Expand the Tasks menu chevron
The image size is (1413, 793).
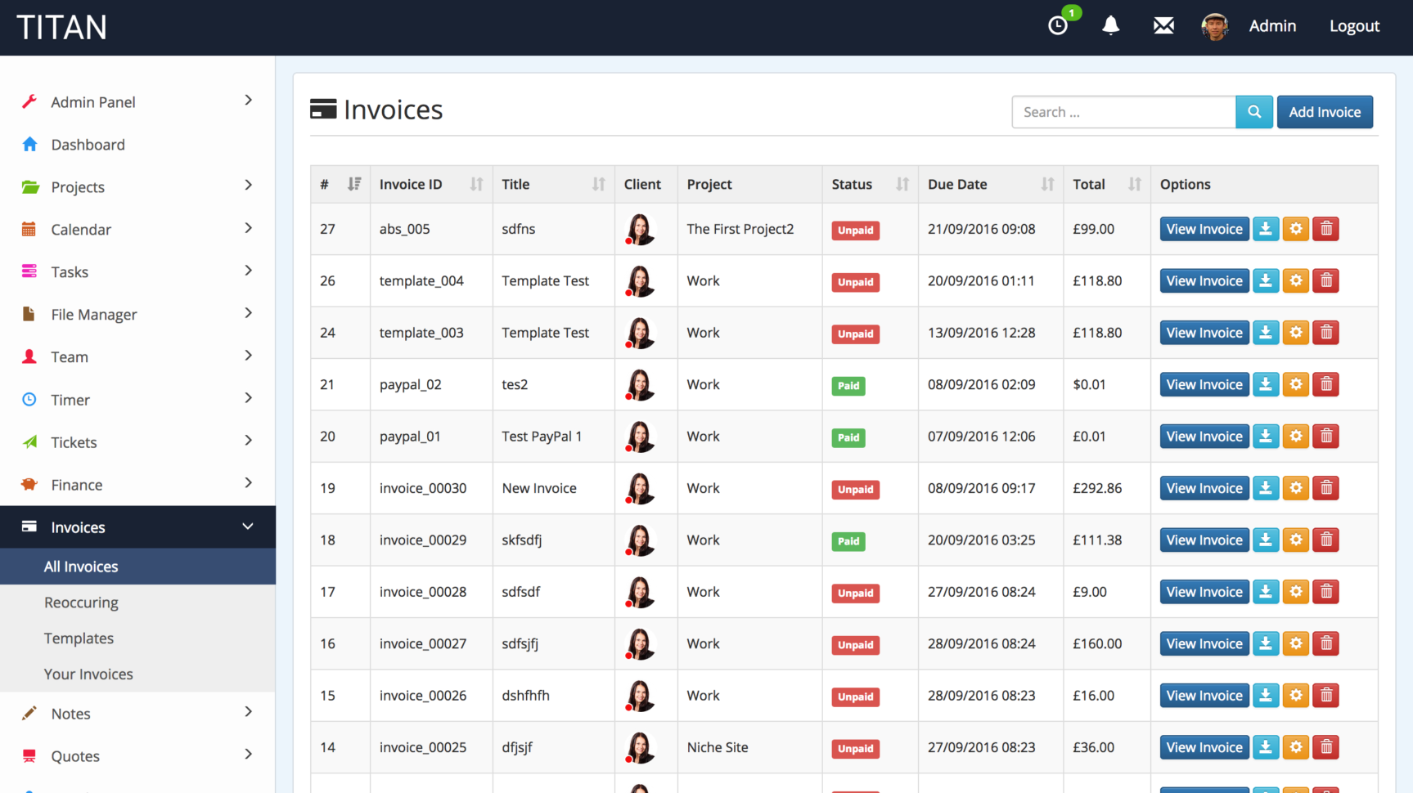coord(249,270)
